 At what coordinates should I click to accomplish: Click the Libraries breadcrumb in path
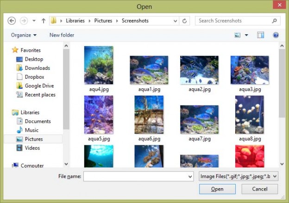tap(75, 21)
